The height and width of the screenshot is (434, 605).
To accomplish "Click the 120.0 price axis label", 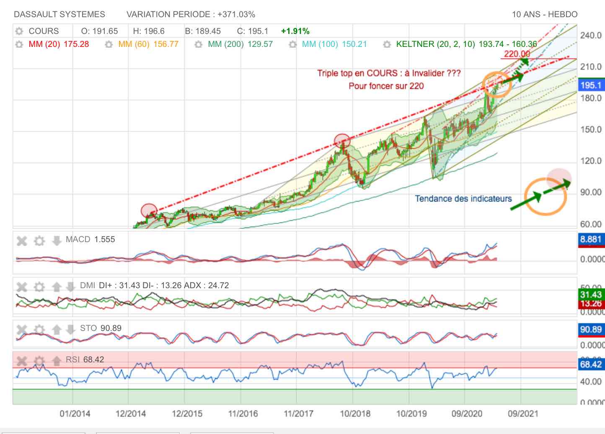I will [x=591, y=161].
